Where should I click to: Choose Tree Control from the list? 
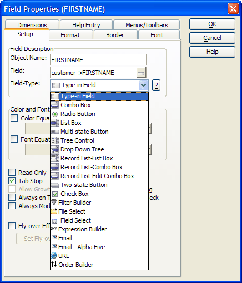(99, 140)
